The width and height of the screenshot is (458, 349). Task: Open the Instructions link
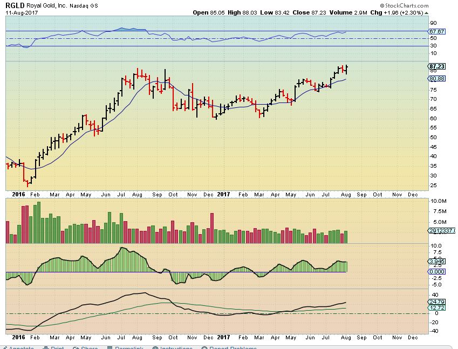tap(173, 347)
